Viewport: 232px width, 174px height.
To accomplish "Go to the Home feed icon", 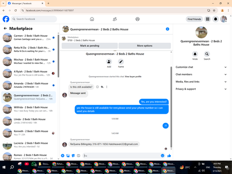I will click(92, 19).
